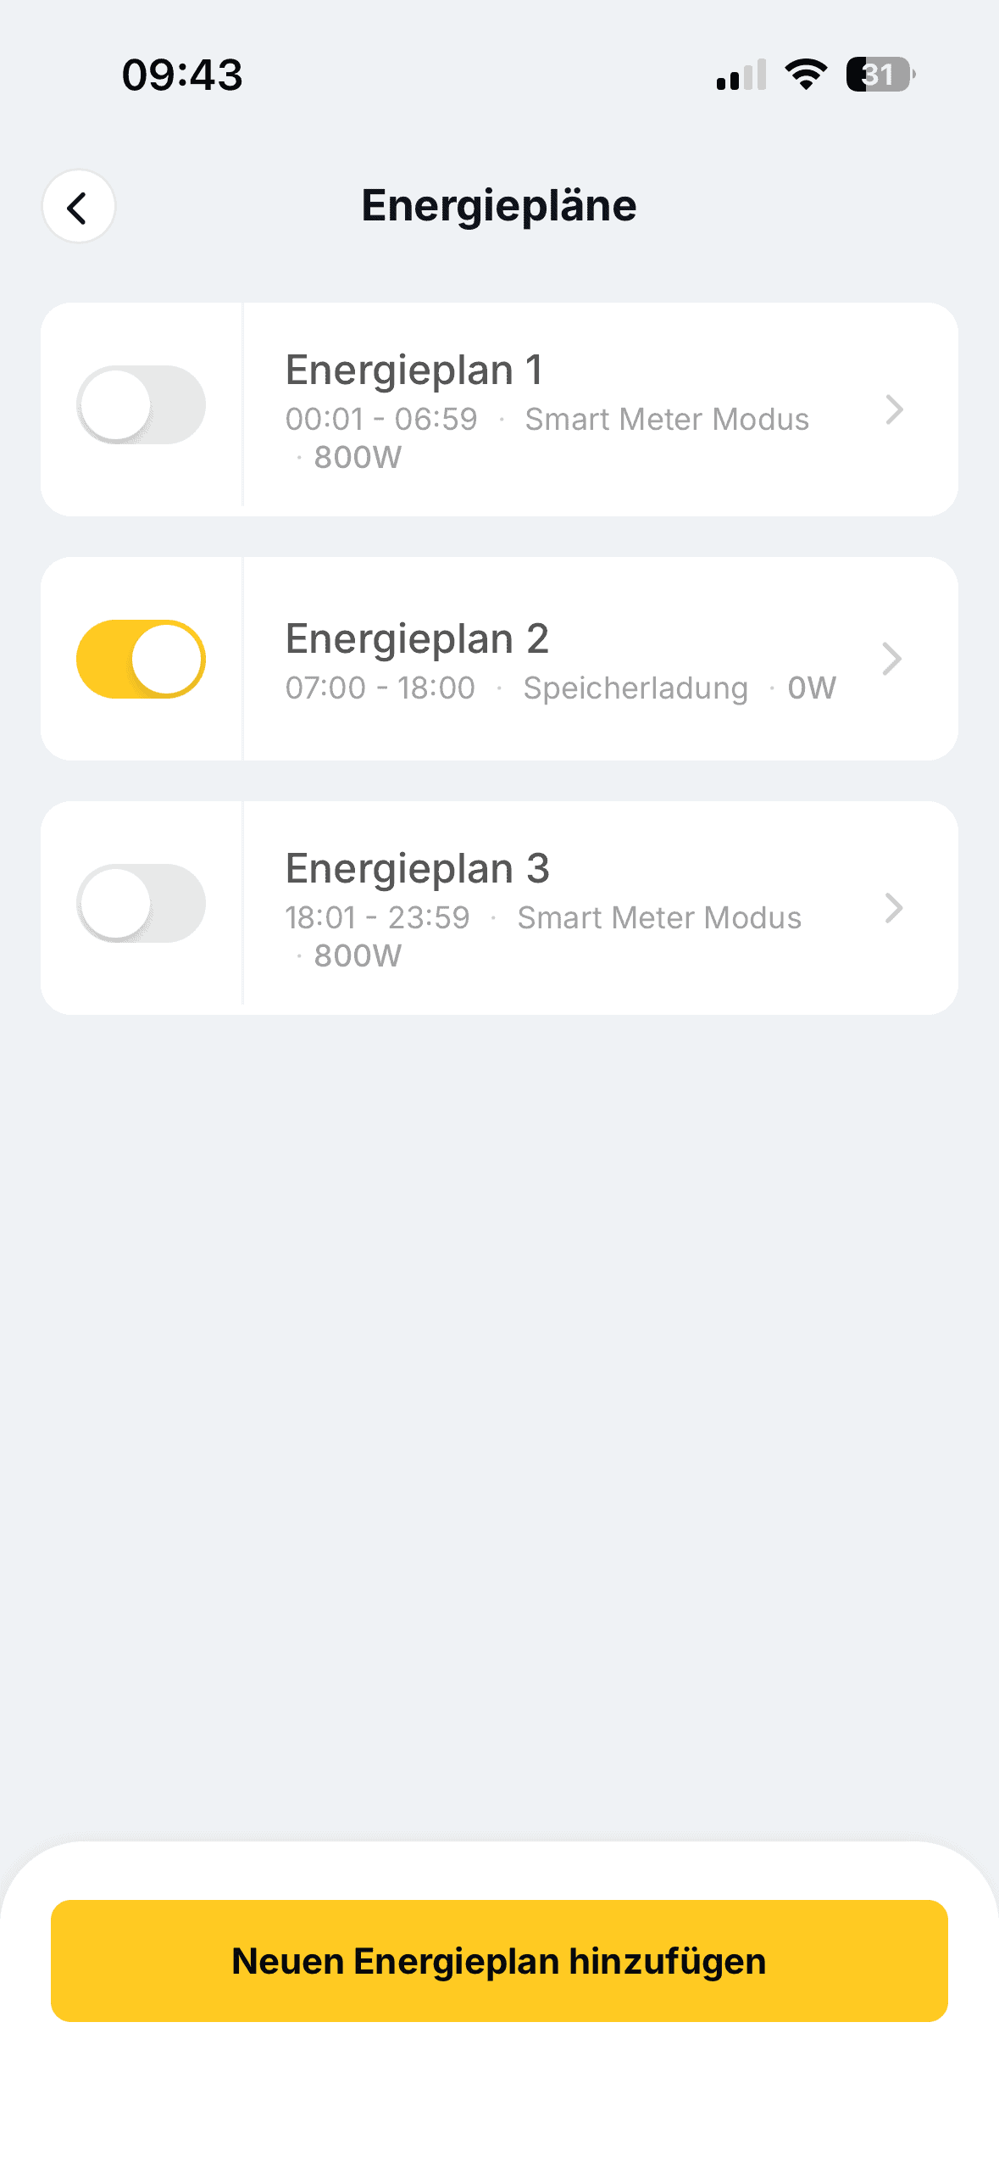Tap the Speicherladung mode label
Screen dimensions: 999x2167
tap(635, 688)
